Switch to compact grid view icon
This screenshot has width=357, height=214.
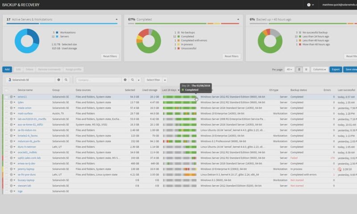pos(306,70)
